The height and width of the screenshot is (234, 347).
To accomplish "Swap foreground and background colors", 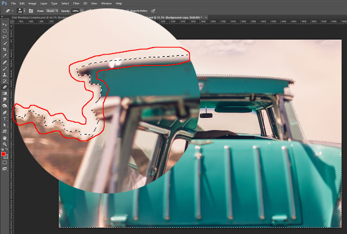I will [x=7, y=149].
